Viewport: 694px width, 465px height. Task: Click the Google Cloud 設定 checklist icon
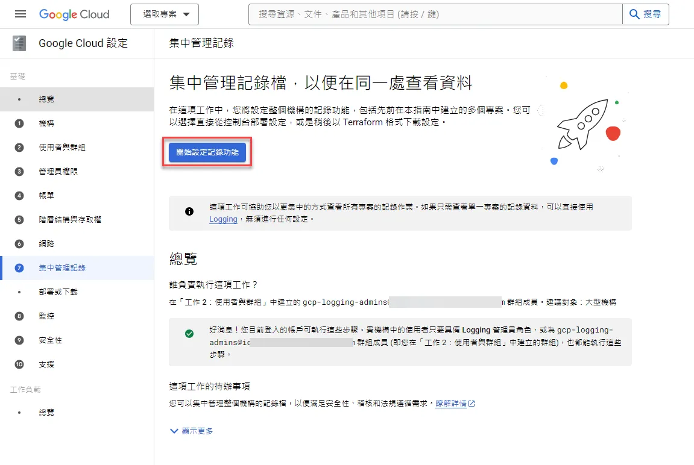(19, 43)
